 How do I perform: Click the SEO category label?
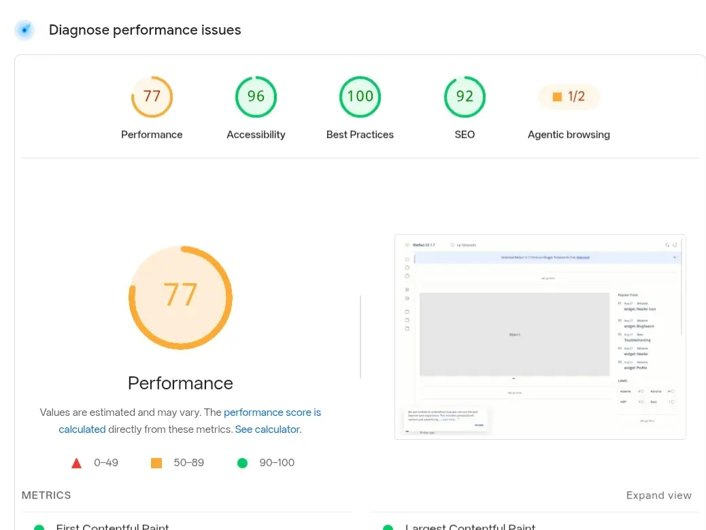pos(465,135)
